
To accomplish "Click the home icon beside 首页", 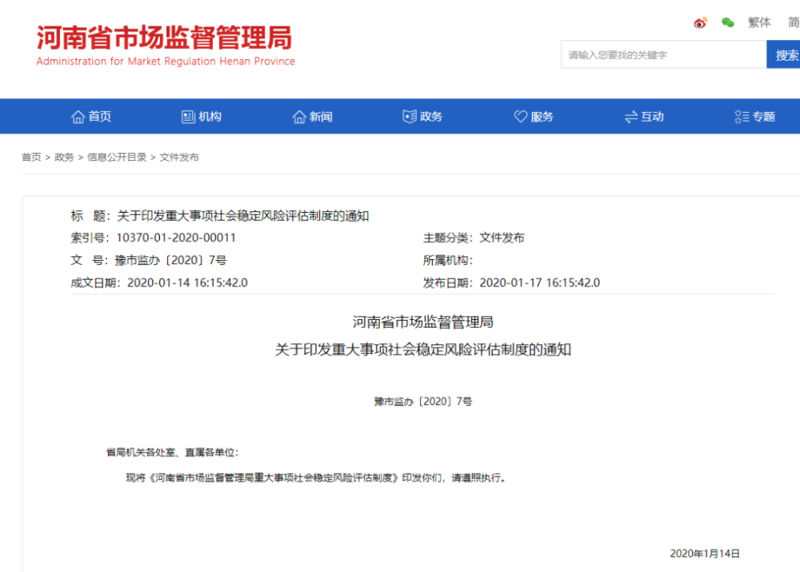I will point(78,117).
